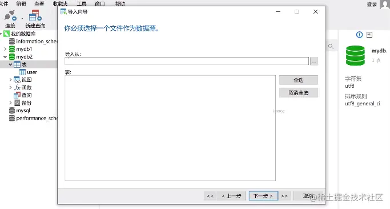Select the mydb2 database icon
The height and width of the screenshot is (209, 390).
click(11, 57)
